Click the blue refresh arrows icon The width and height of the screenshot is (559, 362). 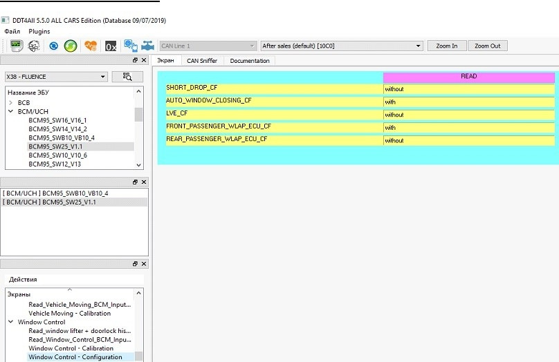click(x=53, y=46)
